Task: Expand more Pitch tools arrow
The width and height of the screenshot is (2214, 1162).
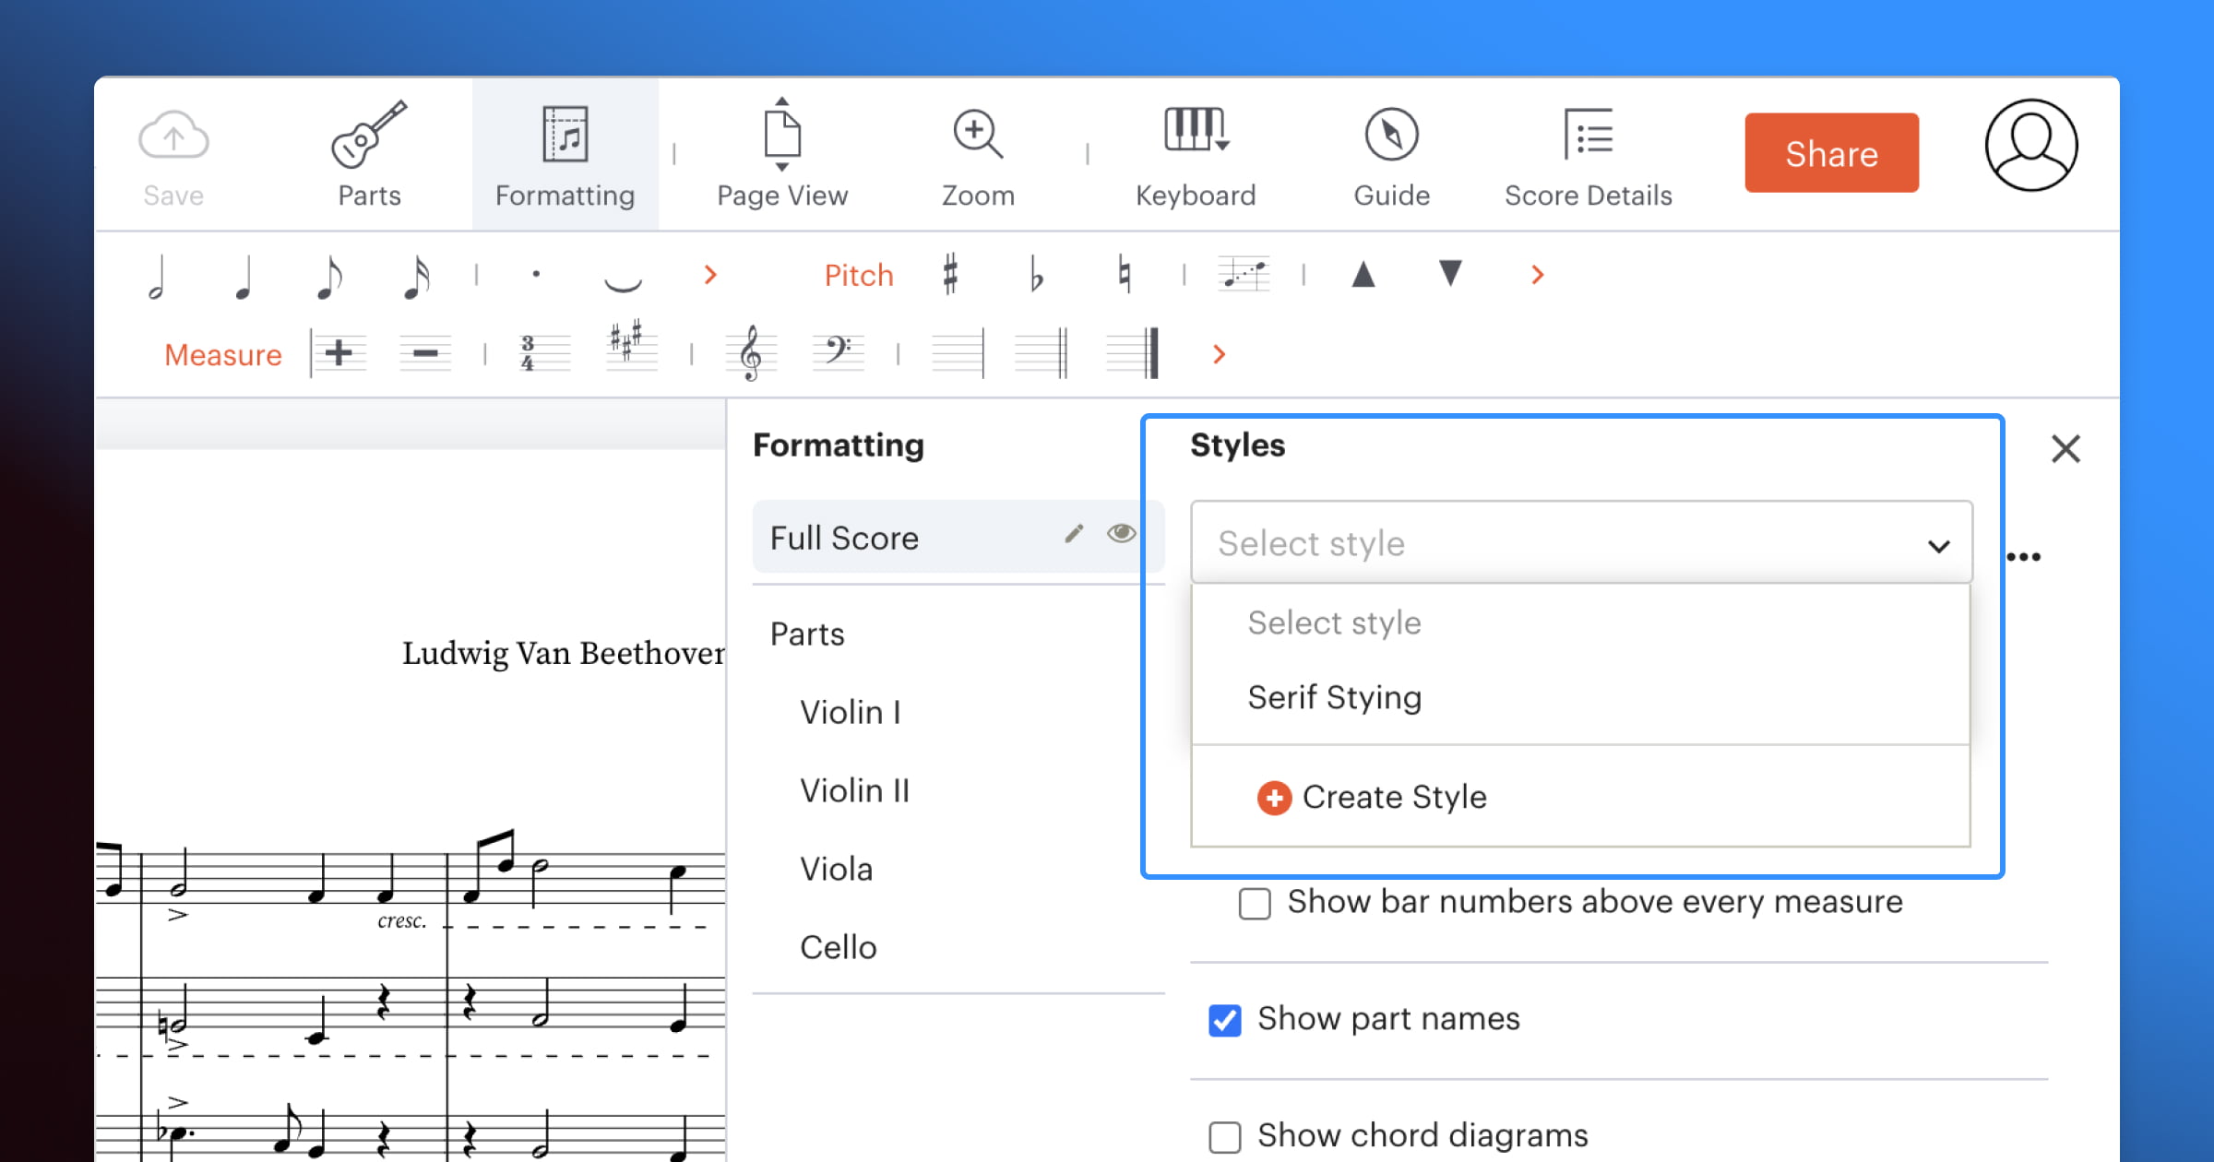Action: (1537, 275)
